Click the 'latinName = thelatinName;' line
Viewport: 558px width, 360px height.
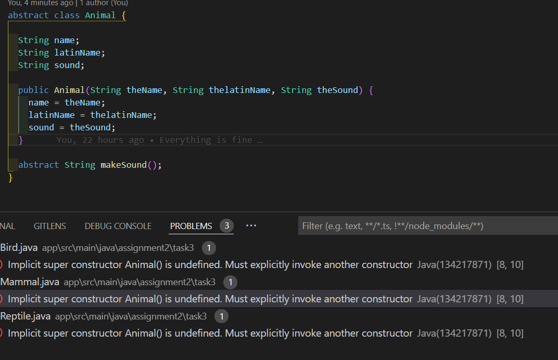click(x=93, y=115)
